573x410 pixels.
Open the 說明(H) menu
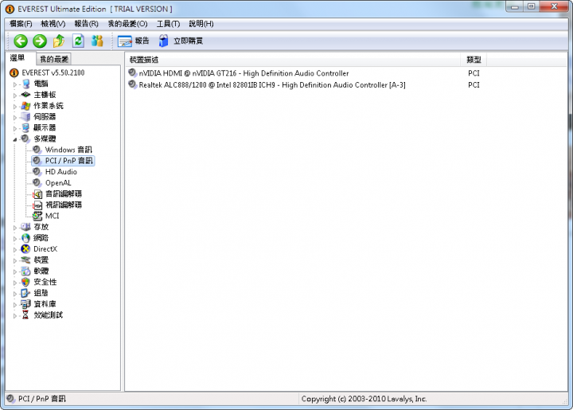point(201,24)
